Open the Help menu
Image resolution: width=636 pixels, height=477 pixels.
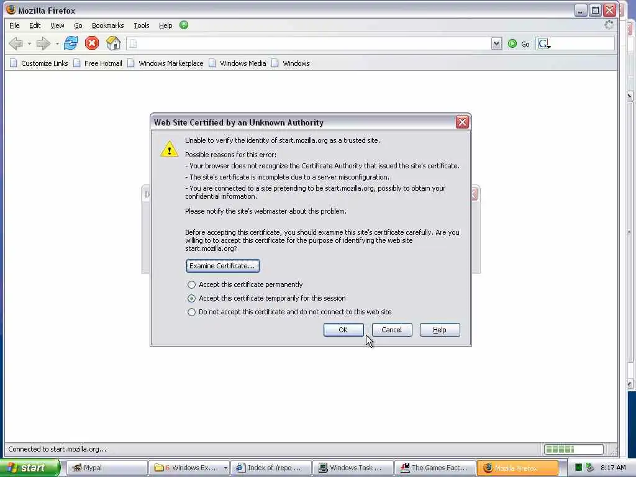165,25
